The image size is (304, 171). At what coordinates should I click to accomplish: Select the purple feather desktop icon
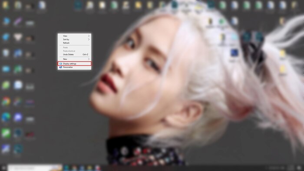pos(18,21)
